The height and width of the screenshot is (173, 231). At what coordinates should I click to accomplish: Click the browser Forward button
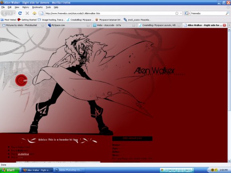click(x=10, y=14)
